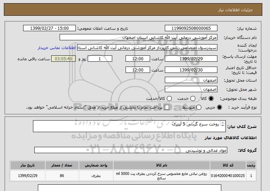Click the تاریخ نیاز column header
Image resolution: width=270 pixels, height=191 pixels.
tap(28, 165)
